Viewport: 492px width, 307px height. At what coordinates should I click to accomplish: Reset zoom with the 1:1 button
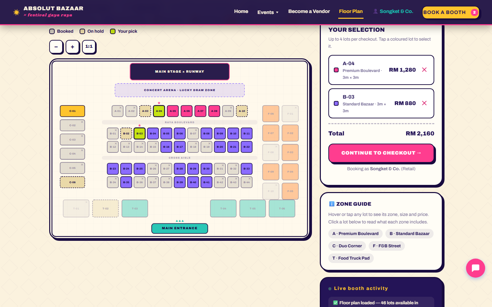[x=89, y=47]
